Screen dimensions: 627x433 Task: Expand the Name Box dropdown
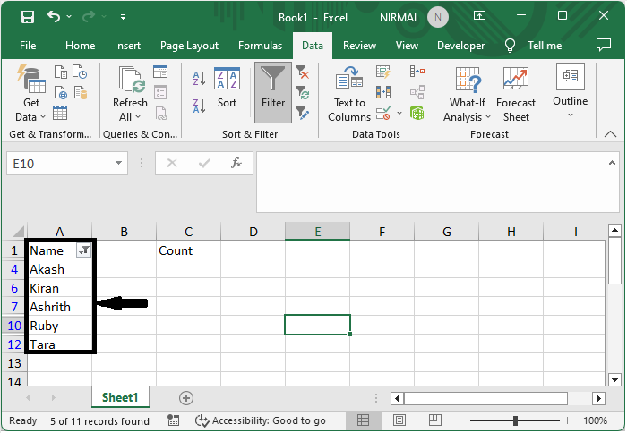click(x=118, y=163)
